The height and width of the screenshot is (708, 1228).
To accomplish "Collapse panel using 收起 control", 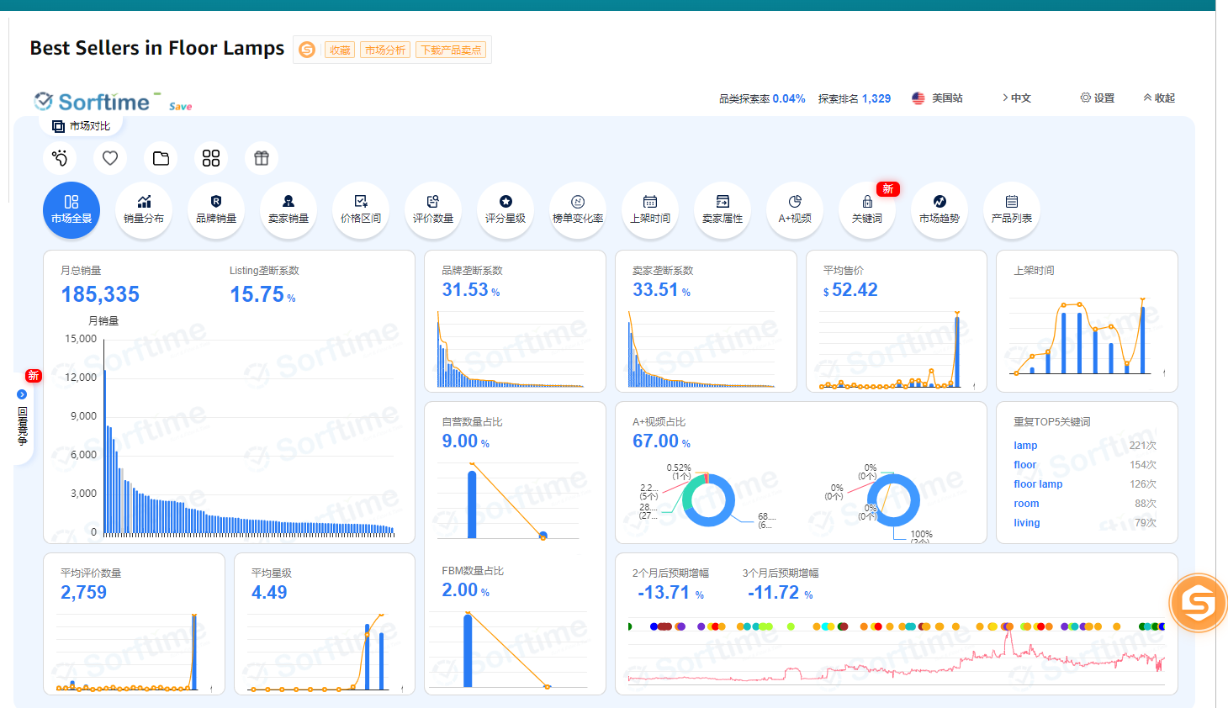I will pyautogui.click(x=1159, y=98).
